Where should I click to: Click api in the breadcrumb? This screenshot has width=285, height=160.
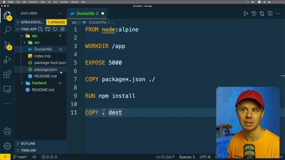click(x=74, y=22)
